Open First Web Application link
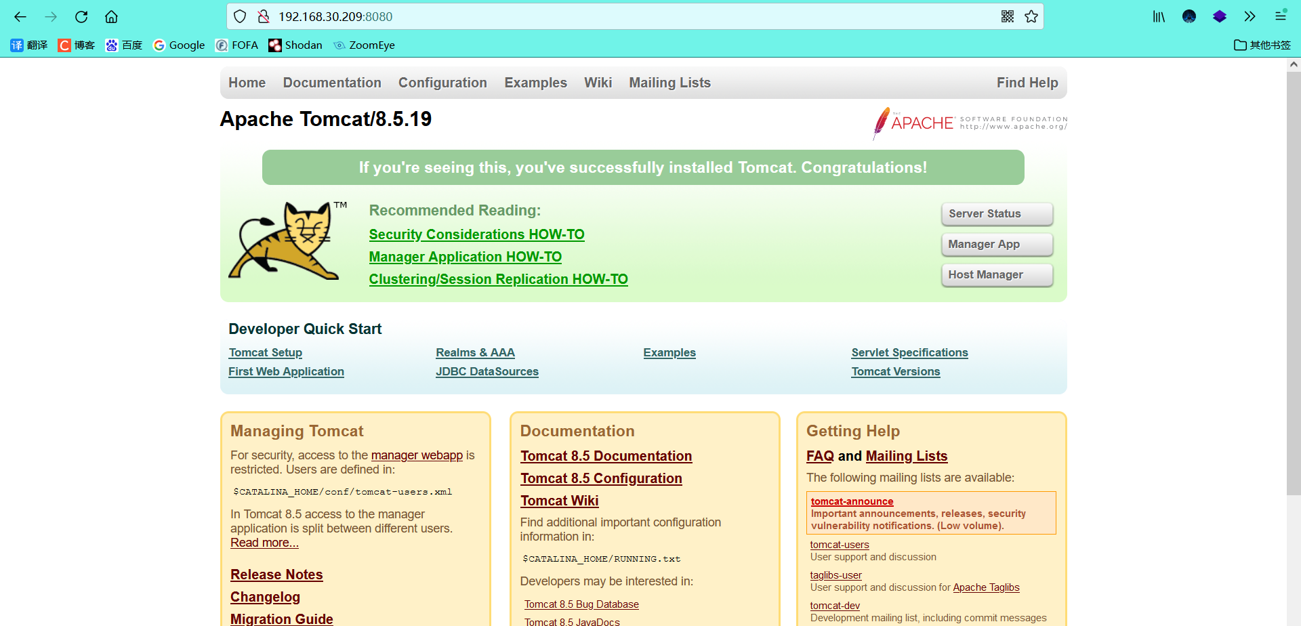 [286, 371]
